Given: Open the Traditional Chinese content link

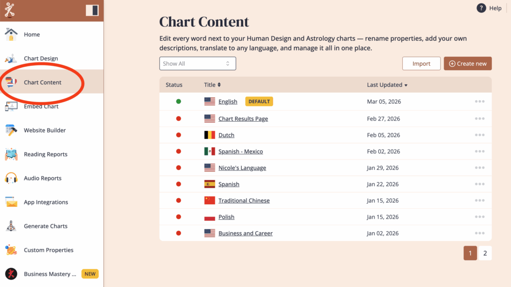Looking at the screenshot, I should point(244,201).
